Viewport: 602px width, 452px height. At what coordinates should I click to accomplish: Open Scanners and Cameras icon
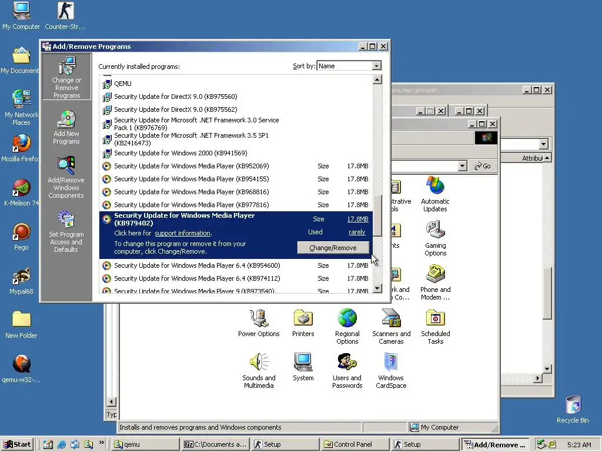pyautogui.click(x=391, y=327)
